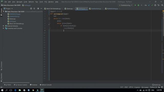164x92 pixels.
Task: Open the Terminal tool window
Action: pos(34,85)
